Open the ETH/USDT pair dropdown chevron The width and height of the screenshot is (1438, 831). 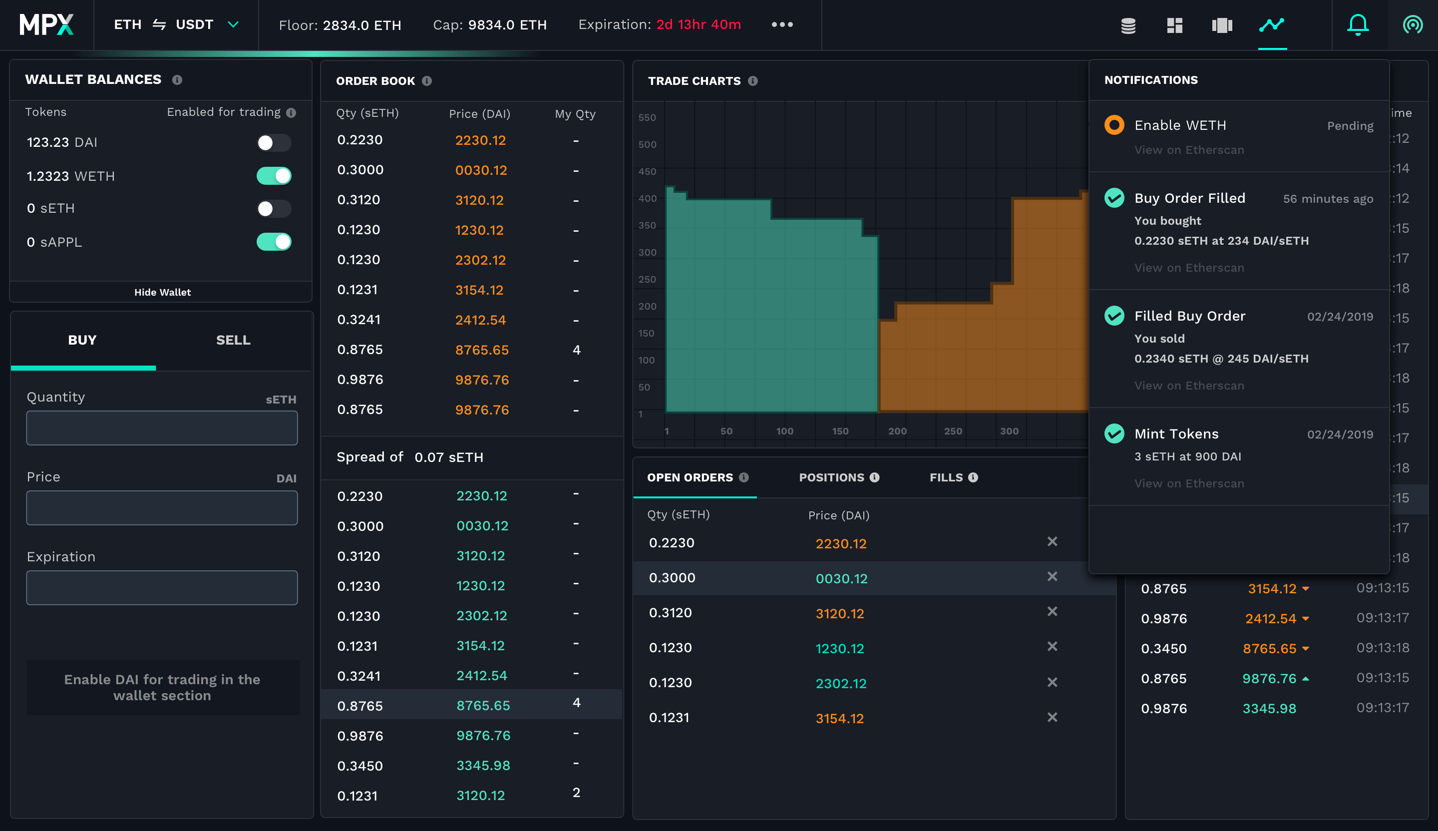[x=233, y=24]
